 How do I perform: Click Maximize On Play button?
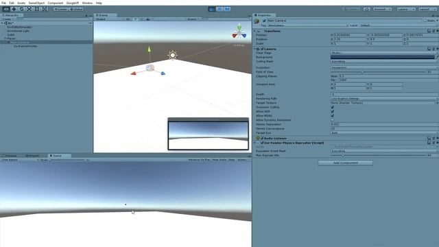pos(199,160)
